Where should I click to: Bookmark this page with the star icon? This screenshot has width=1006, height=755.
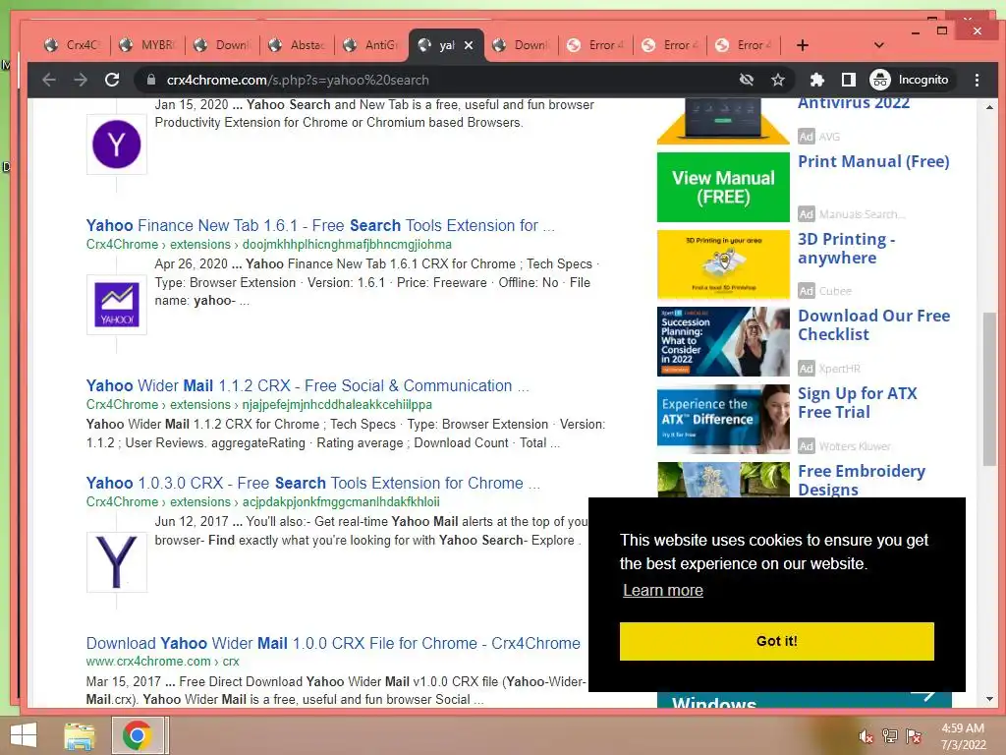pyautogui.click(x=778, y=80)
